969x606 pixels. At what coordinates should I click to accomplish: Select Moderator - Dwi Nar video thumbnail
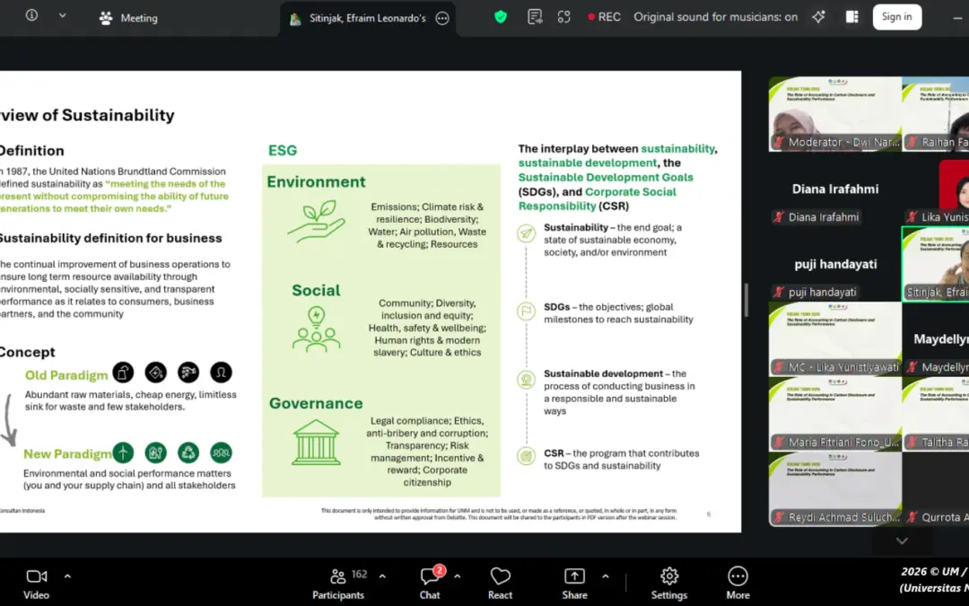coord(835,114)
